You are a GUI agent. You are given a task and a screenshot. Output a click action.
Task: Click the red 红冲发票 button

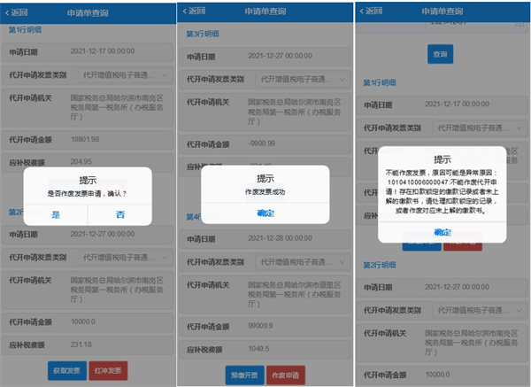pos(110,369)
